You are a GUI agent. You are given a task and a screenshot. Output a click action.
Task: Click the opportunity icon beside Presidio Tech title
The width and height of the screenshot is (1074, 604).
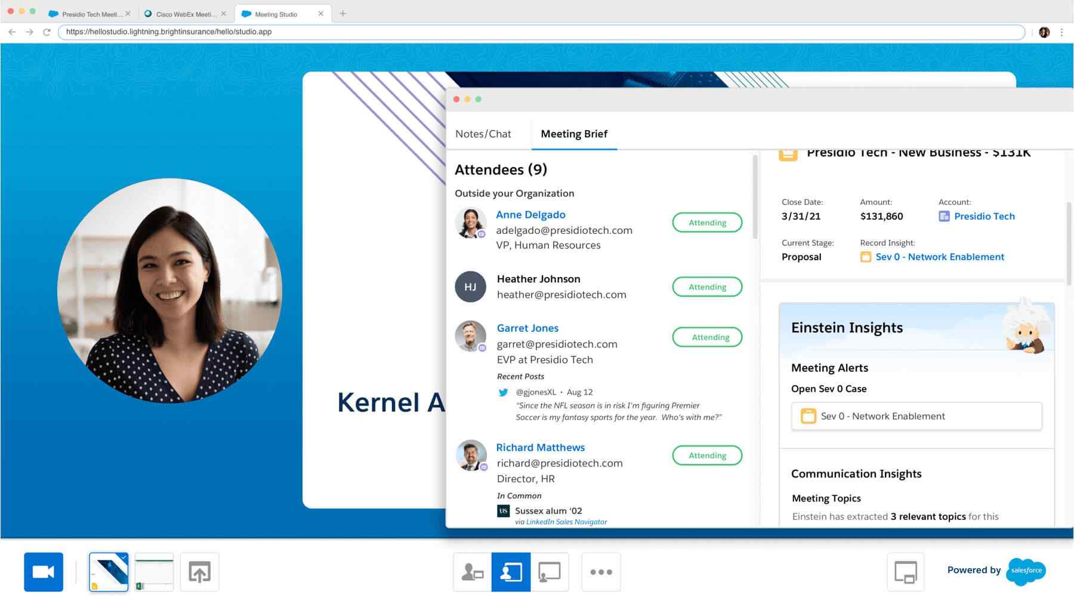[x=788, y=154]
